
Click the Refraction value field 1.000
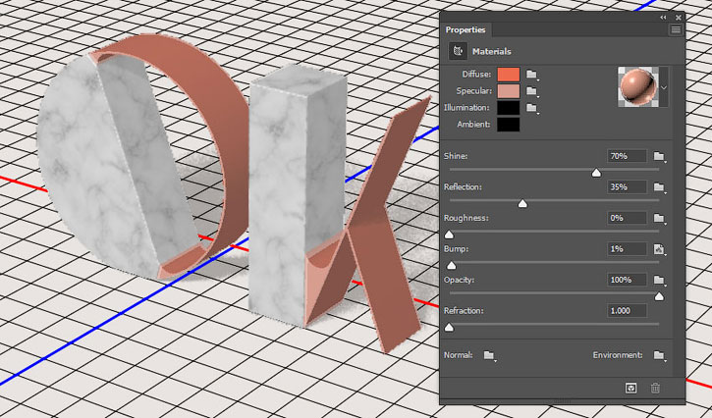point(627,311)
